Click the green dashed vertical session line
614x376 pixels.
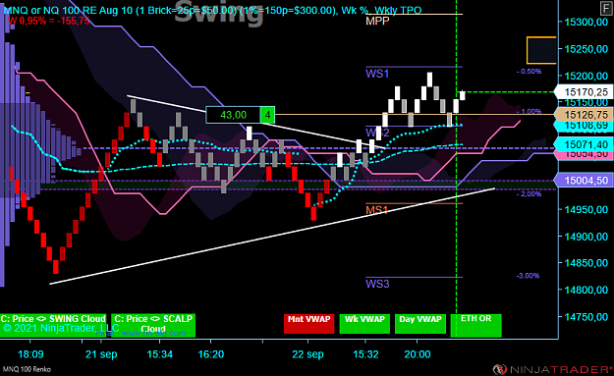[x=456, y=168]
